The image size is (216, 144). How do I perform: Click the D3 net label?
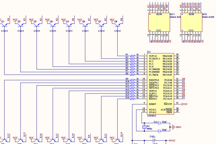point(183,87)
